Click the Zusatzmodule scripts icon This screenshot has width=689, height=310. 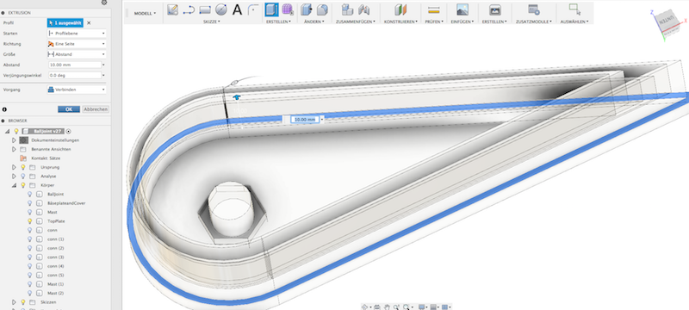[x=534, y=9]
